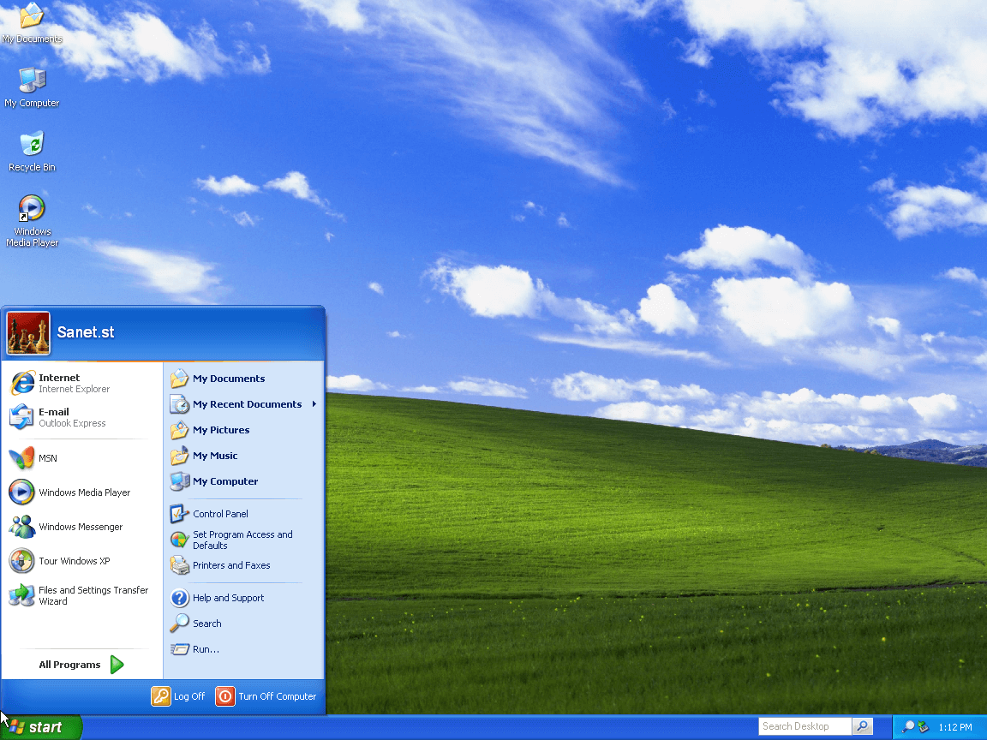Click the Printers and Faxes printer icon
Viewport: 987px width, 740px height.
[179, 565]
